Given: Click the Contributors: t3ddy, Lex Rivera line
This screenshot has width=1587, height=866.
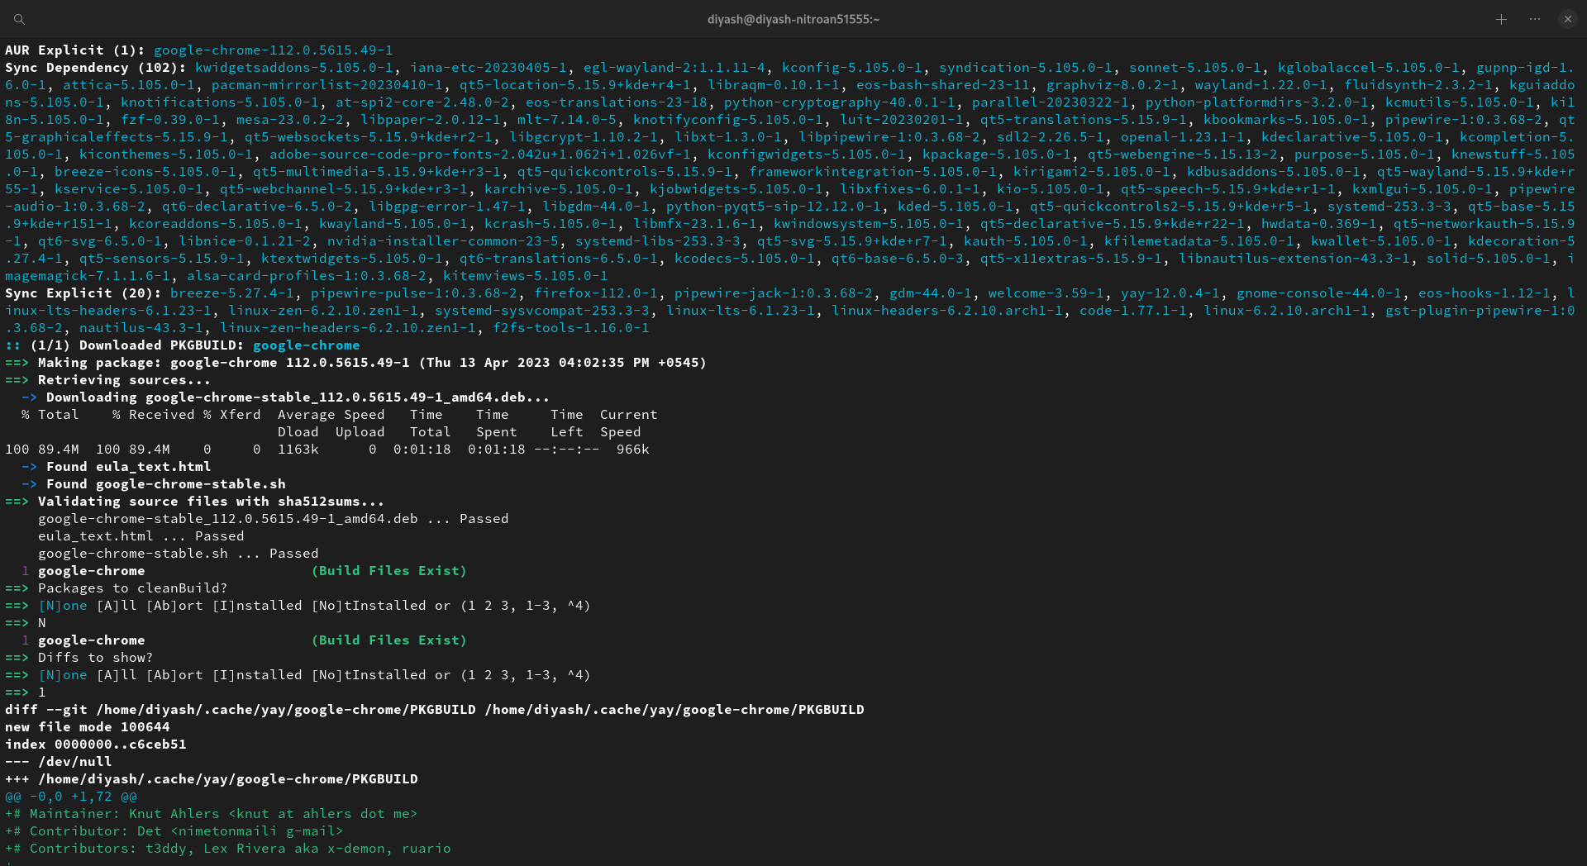Looking at the screenshot, I should click(228, 849).
